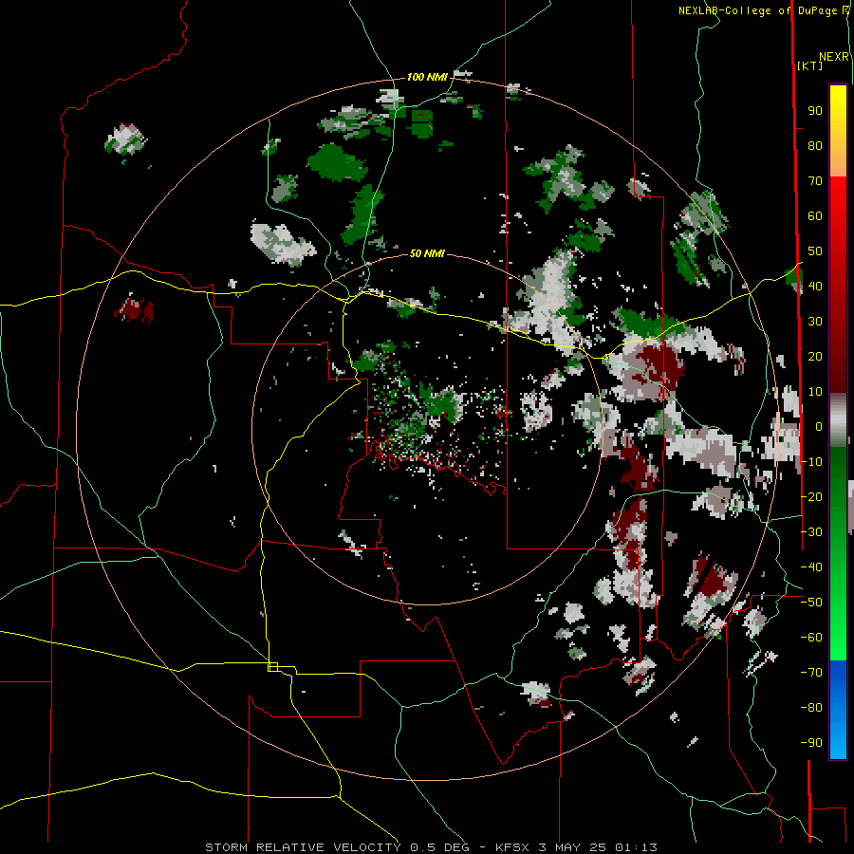Click the green band of the velocity scale

(838, 553)
